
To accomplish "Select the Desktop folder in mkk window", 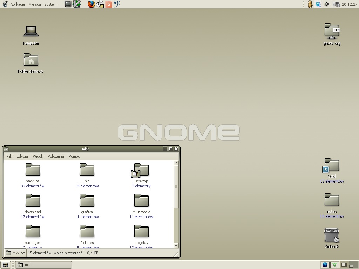I will coord(140,170).
